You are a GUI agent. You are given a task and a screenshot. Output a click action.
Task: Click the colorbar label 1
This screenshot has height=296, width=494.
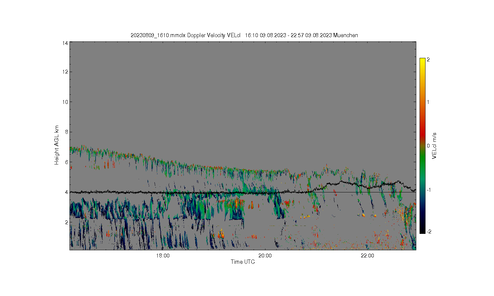pos(428,102)
